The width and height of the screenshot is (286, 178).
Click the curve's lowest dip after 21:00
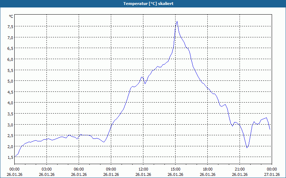click(x=247, y=148)
